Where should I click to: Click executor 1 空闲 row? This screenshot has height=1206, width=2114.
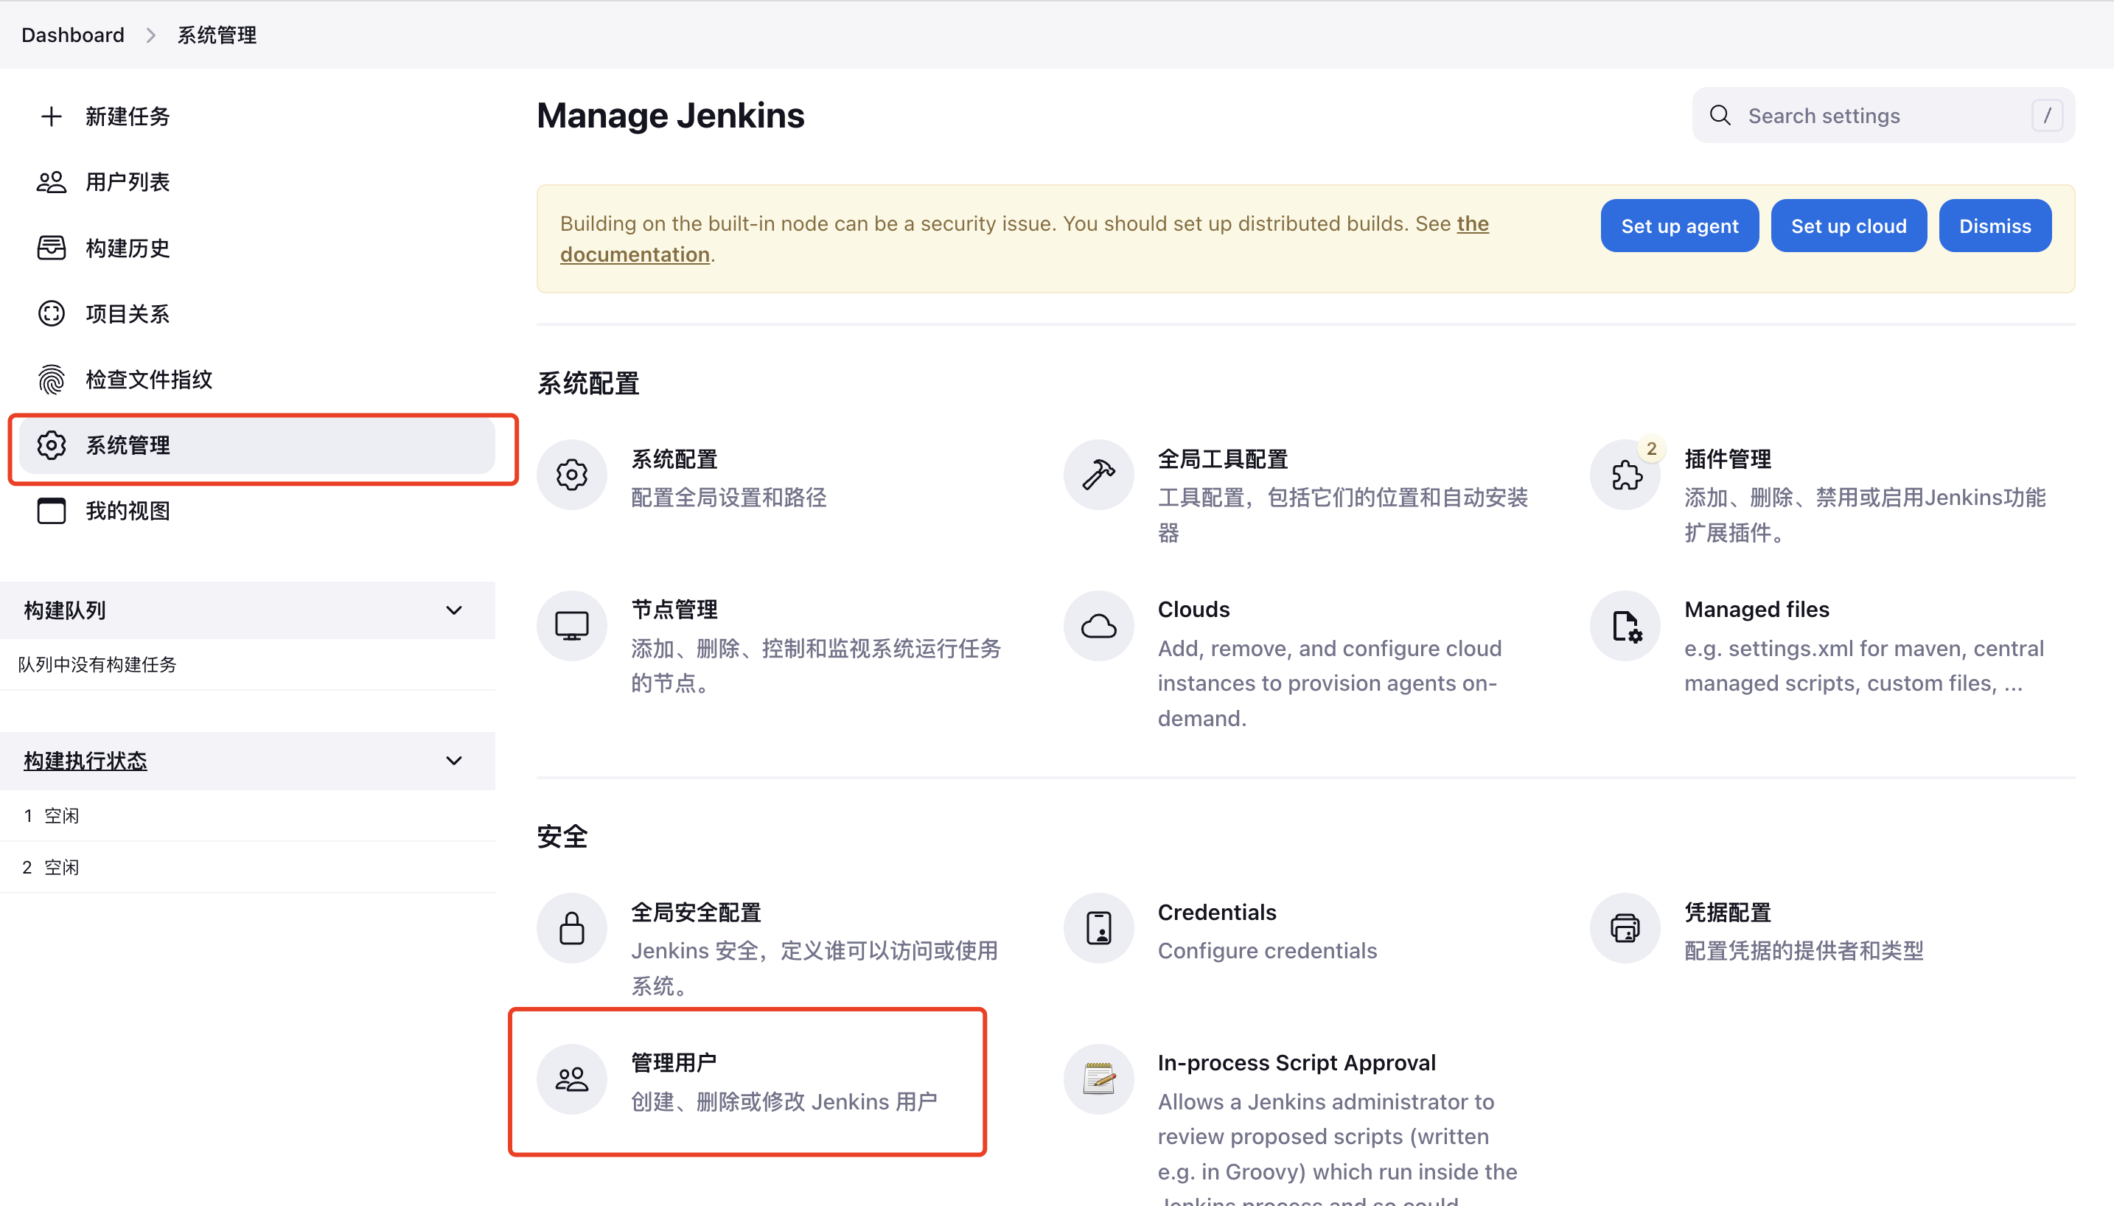pyautogui.click(x=247, y=816)
